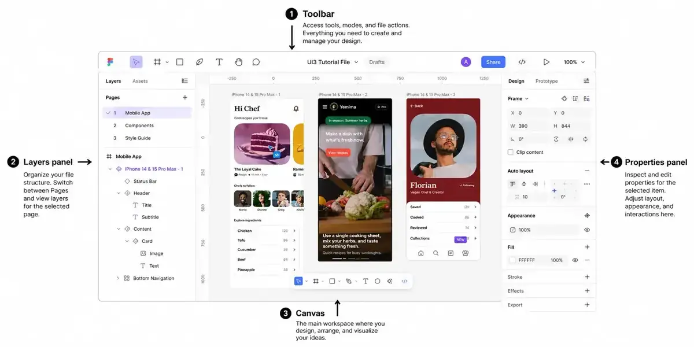Open Frame tool dropdown arrow in top toolbar
This screenshot has height=347, width=694.
167,62
